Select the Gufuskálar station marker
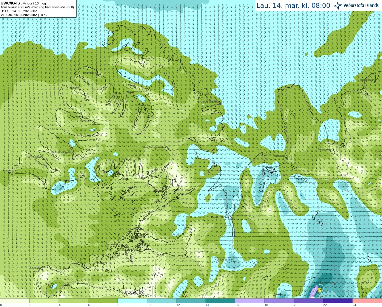The image size is (382, 307). click(x=42, y=270)
